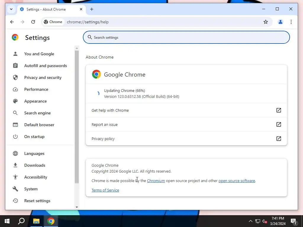Open the notification center icon
Screen dimensions: 303x227
click(x=294, y=221)
